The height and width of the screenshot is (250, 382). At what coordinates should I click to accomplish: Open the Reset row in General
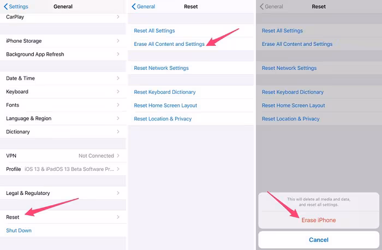(63, 217)
